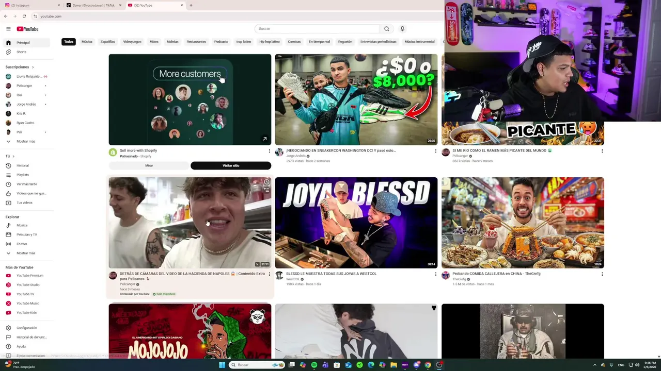Click the Mirar button on Shopify ad
The image size is (661, 371).
tap(149, 165)
